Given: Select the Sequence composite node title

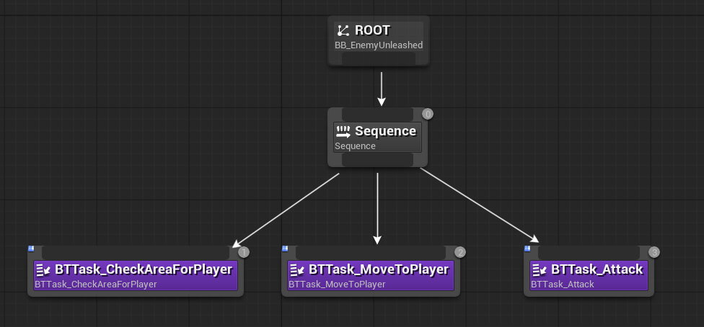Looking at the screenshot, I should pos(385,131).
